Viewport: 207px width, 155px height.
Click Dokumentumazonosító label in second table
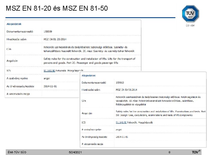(x=94, y=83)
